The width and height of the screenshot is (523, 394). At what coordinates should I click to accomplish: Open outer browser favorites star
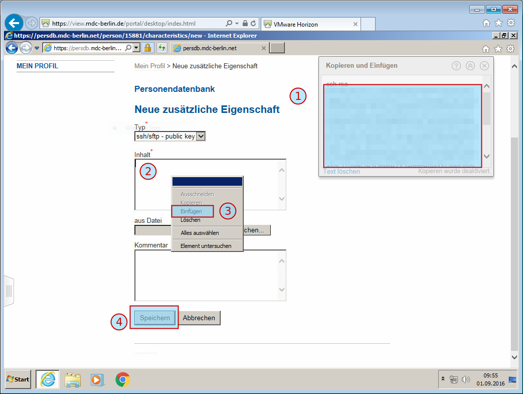tap(498, 23)
